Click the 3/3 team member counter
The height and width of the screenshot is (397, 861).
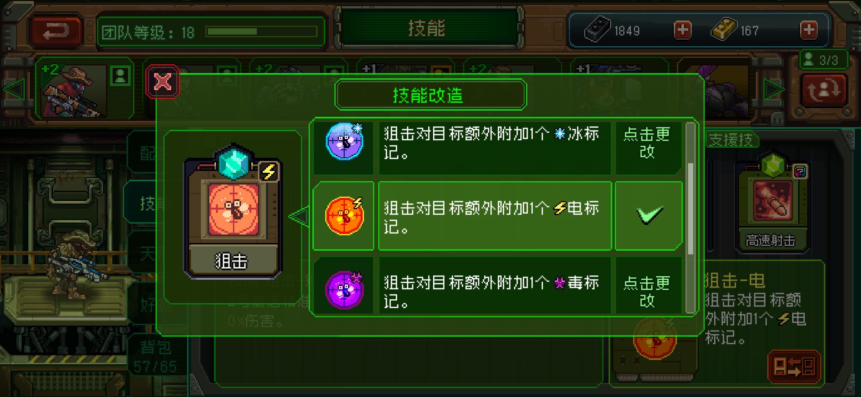pos(823,60)
